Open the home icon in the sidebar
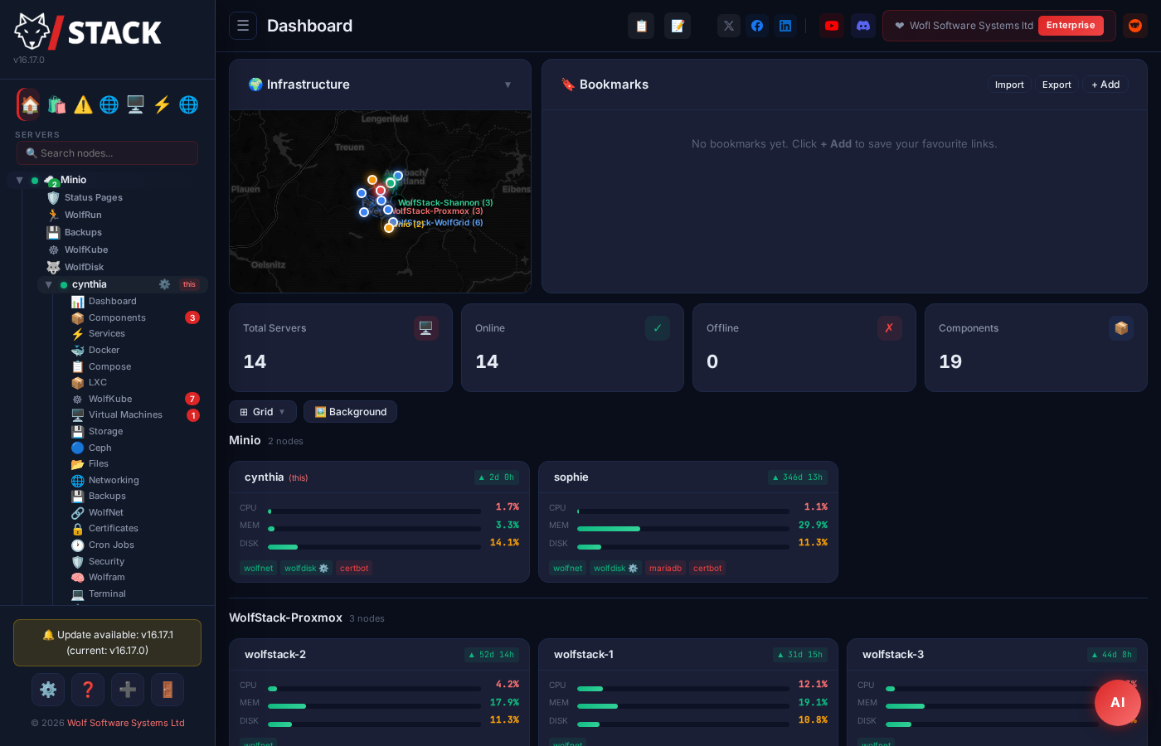This screenshot has height=746, width=1161. (x=30, y=104)
